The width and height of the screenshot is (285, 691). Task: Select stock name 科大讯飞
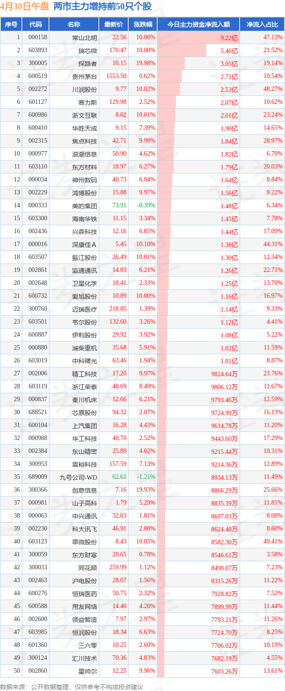point(84,529)
